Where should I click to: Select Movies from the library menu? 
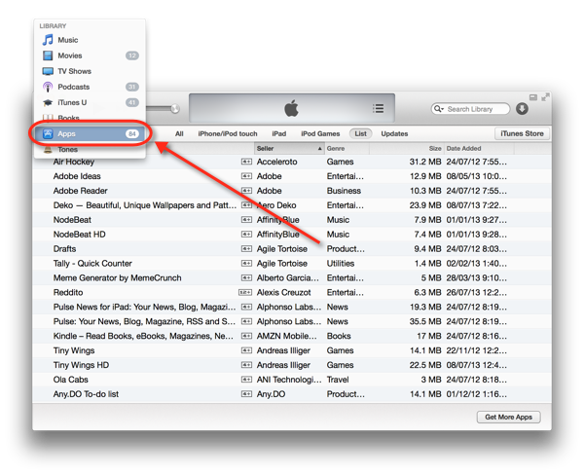coord(69,55)
